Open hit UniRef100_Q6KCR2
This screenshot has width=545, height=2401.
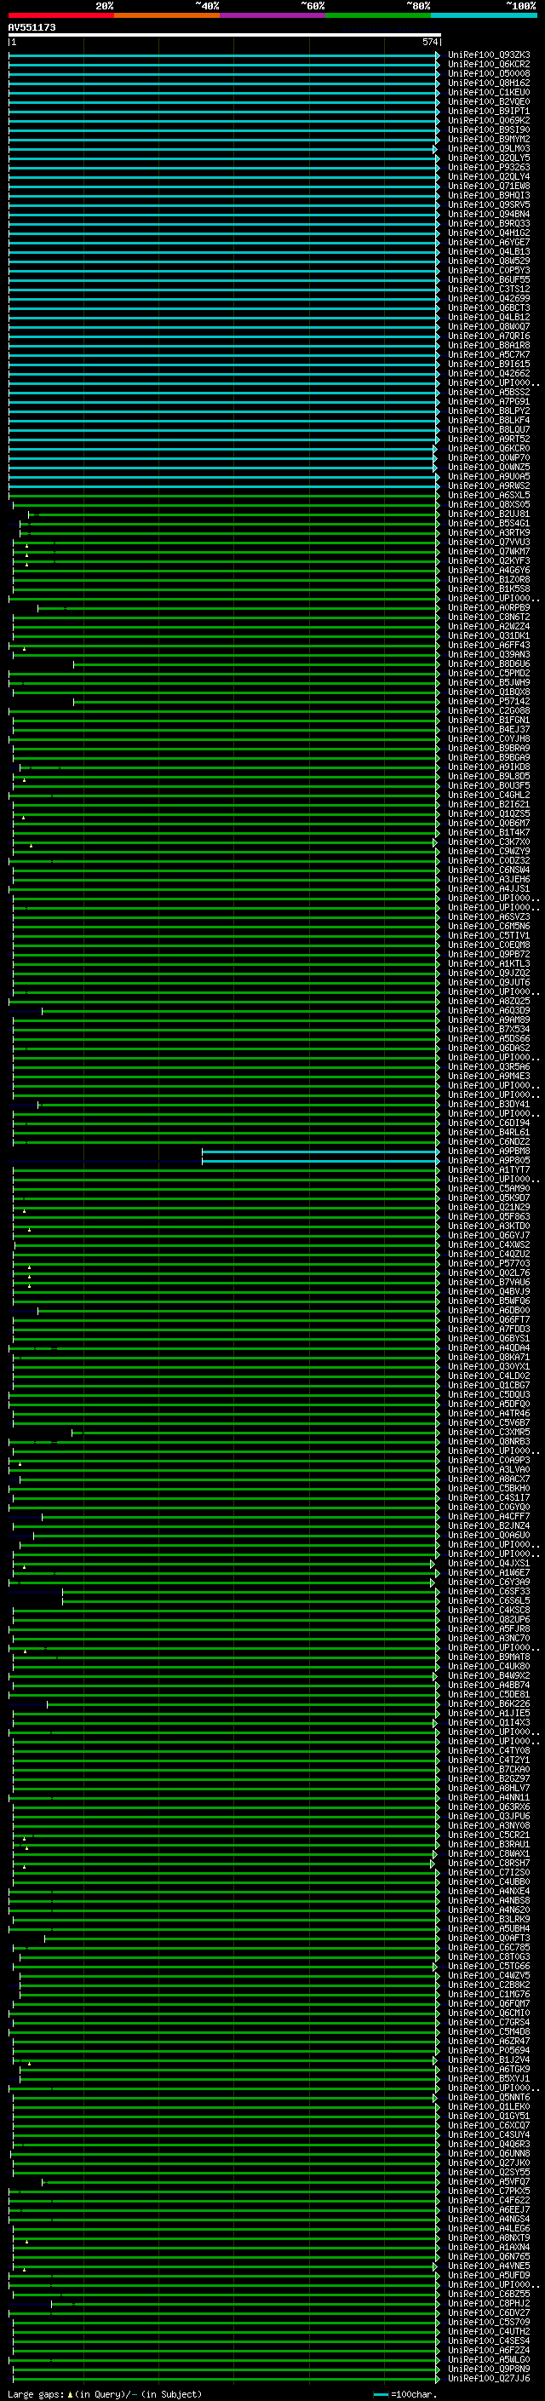pyautogui.click(x=489, y=65)
